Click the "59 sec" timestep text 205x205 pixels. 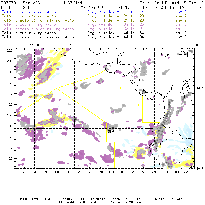coord(177,199)
